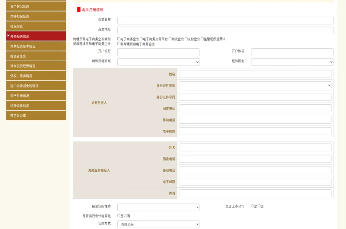Open the 经营场所性质 dropdown

[158, 207]
